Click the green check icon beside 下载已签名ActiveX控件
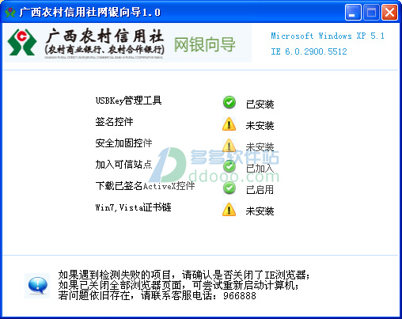 [x=229, y=188]
